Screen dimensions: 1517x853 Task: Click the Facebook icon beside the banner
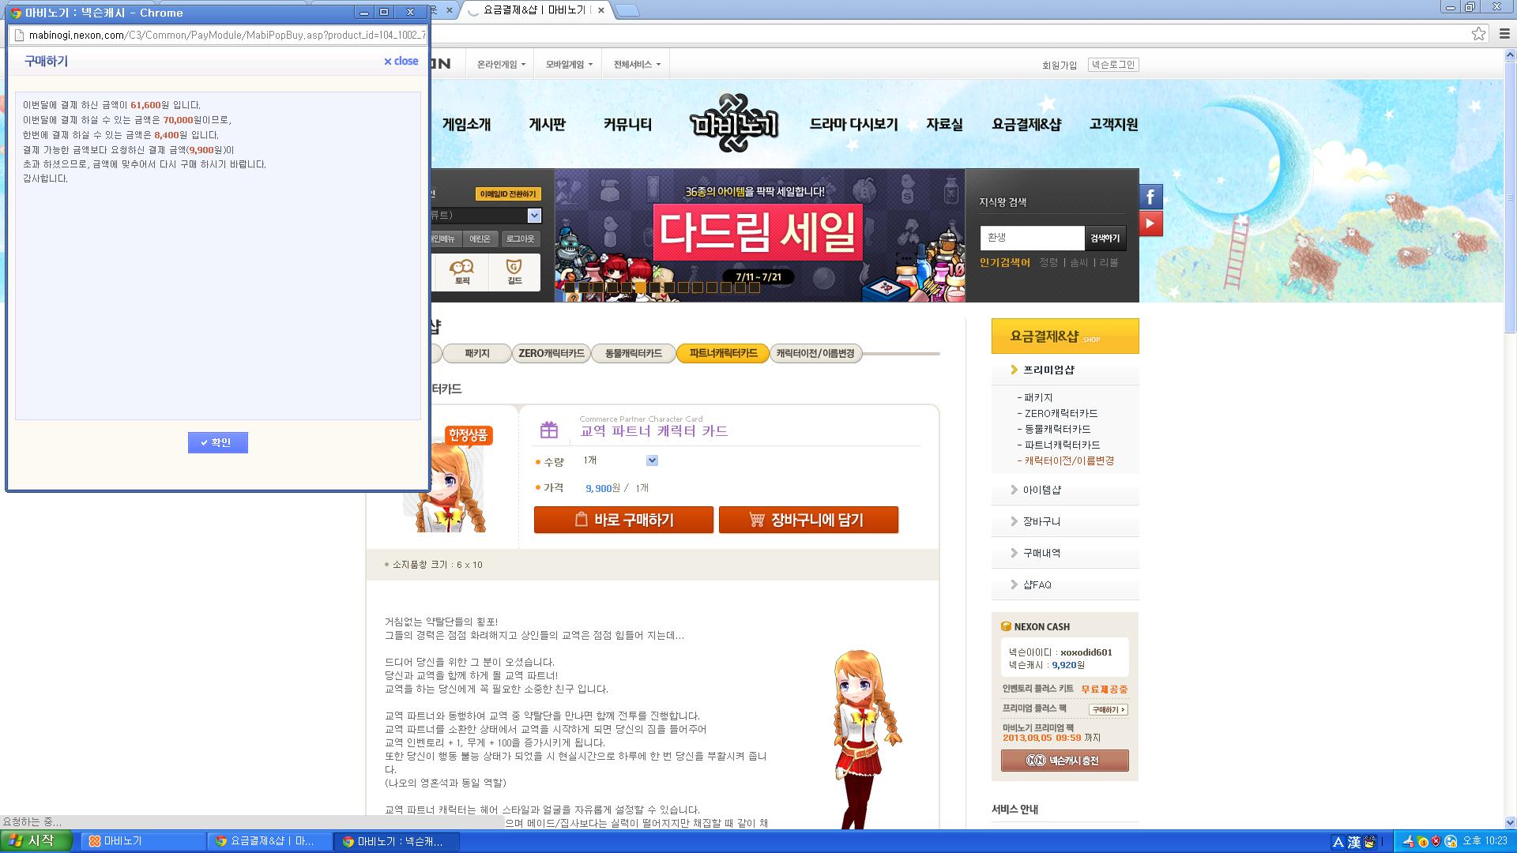click(1150, 197)
